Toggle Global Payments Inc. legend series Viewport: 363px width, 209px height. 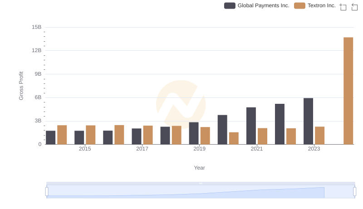pyautogui.click(x=257, y=5)
